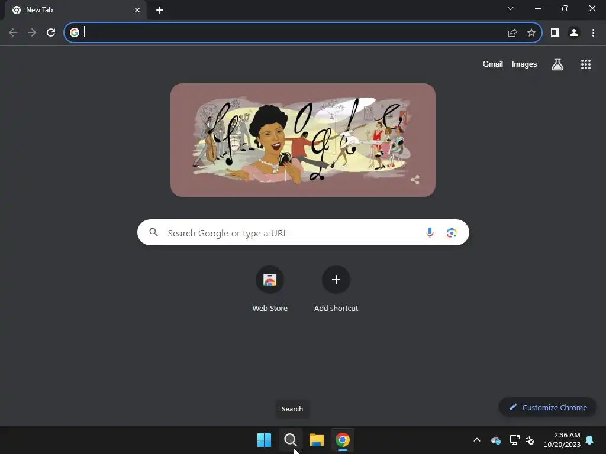Image resolution: width=606 pixels, height=454 pixels.
Task: Open the tab search dropdown arrow
Action: point(511,8)
